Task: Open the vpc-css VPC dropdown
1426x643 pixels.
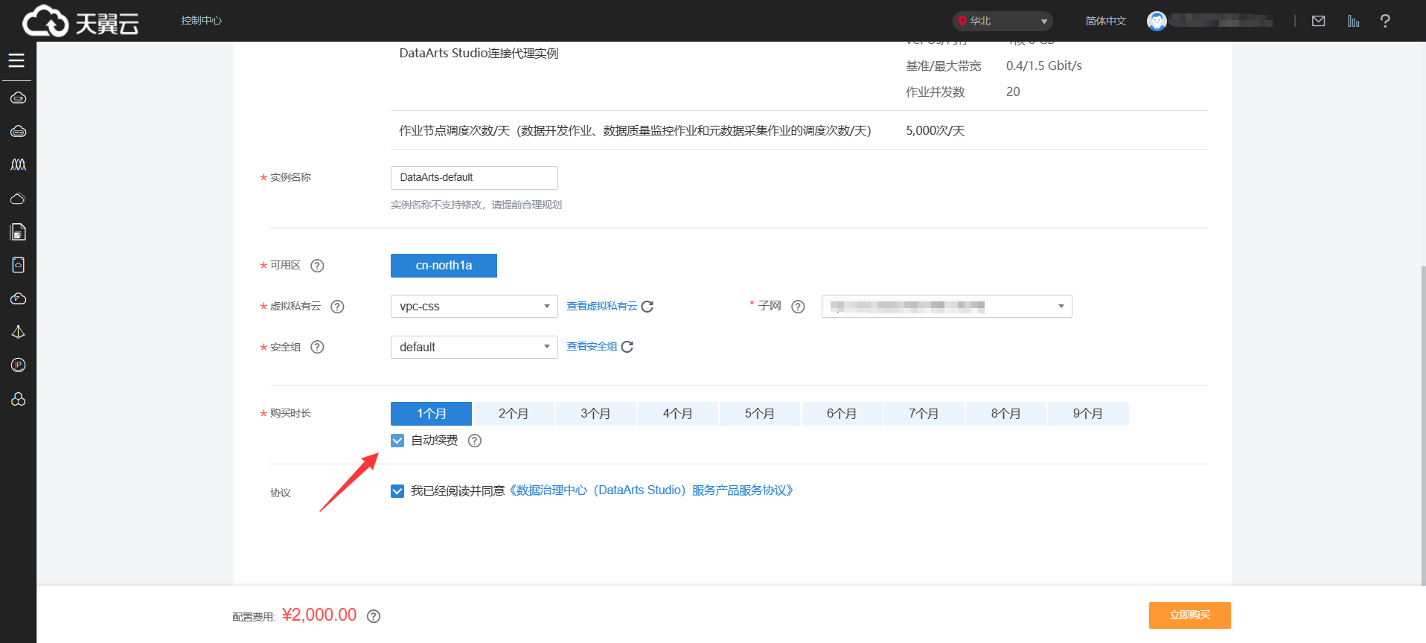Action: click(x=474, y=307)
